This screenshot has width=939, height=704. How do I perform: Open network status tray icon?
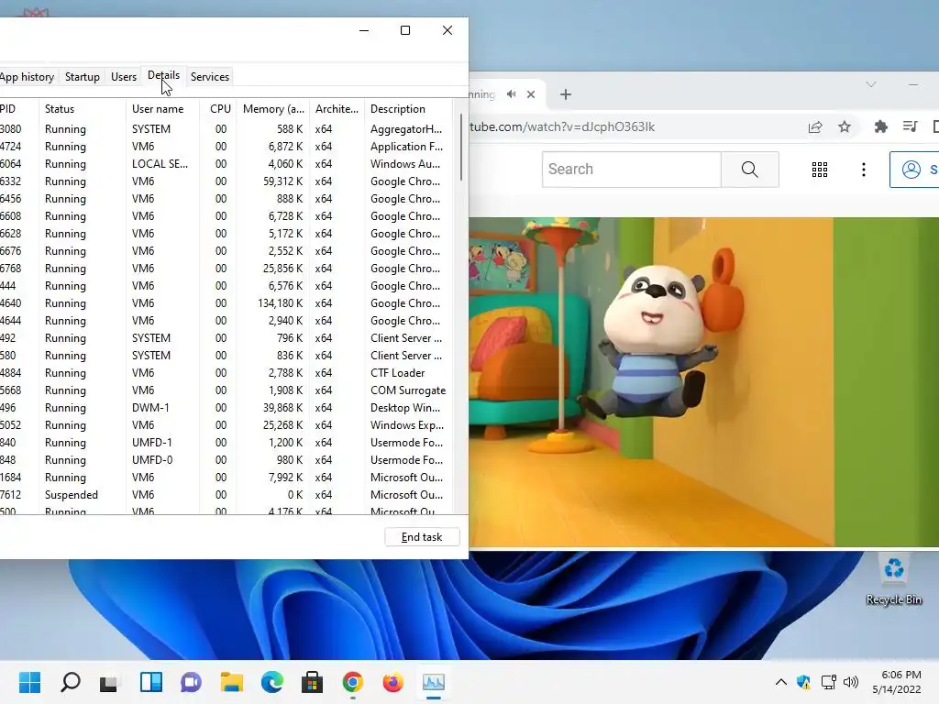coord(828,682)
